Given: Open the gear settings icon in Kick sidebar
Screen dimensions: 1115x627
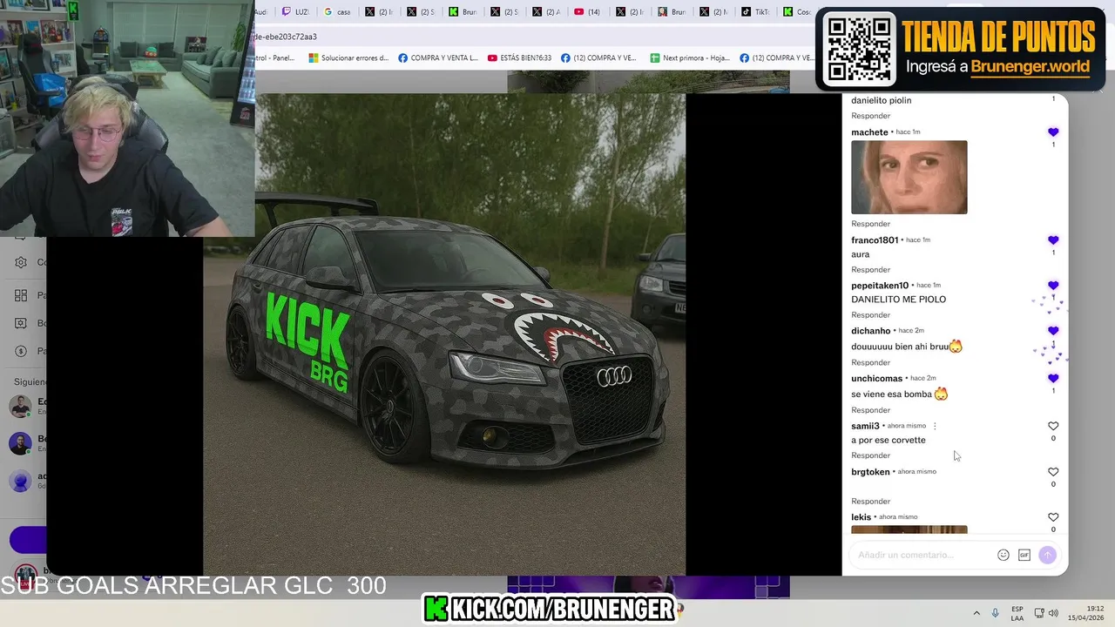Looking at the screenshot, I should (21, 262).
